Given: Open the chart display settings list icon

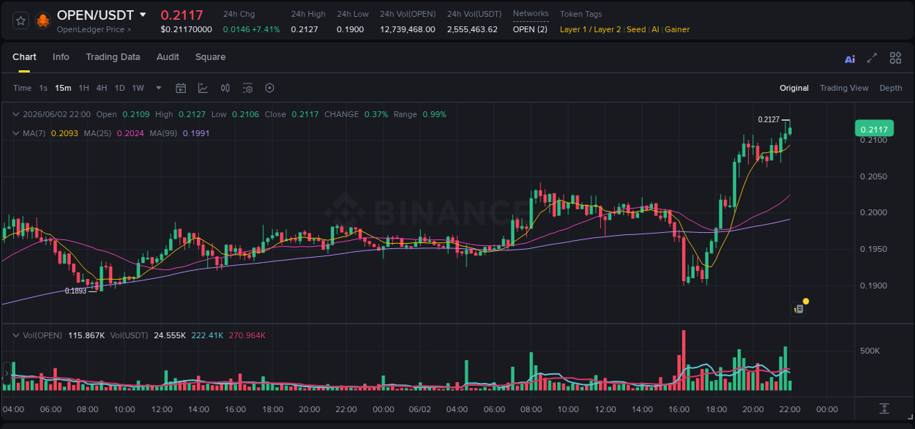Looking at the screenshot, I should point(247,88).
